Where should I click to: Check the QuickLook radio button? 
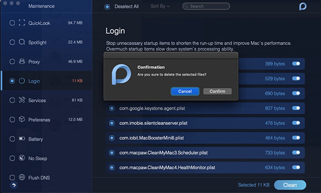point(12,23)
